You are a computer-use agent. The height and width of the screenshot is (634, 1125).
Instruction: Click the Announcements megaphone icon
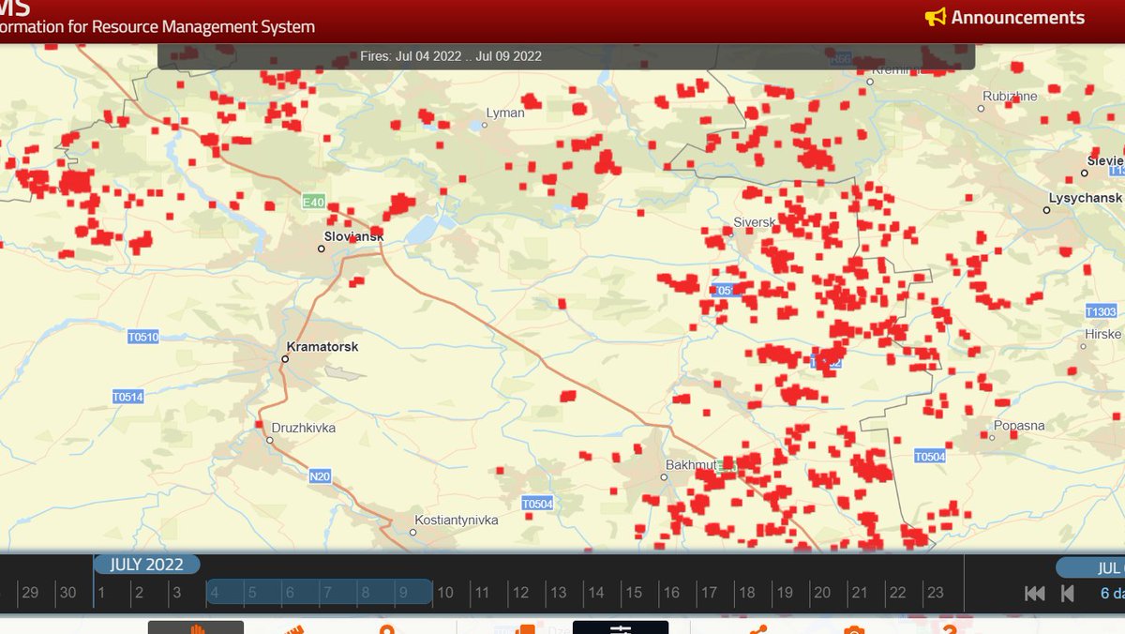[935, 18]
